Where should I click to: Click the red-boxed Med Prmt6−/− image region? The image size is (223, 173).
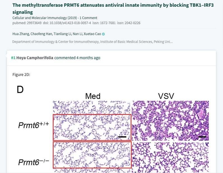click(92, 155)
